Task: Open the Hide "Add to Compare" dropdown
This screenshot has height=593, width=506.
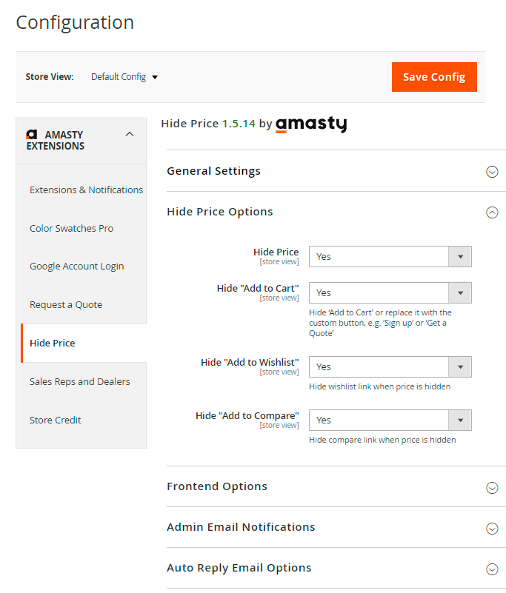Action: coord(390,420)
